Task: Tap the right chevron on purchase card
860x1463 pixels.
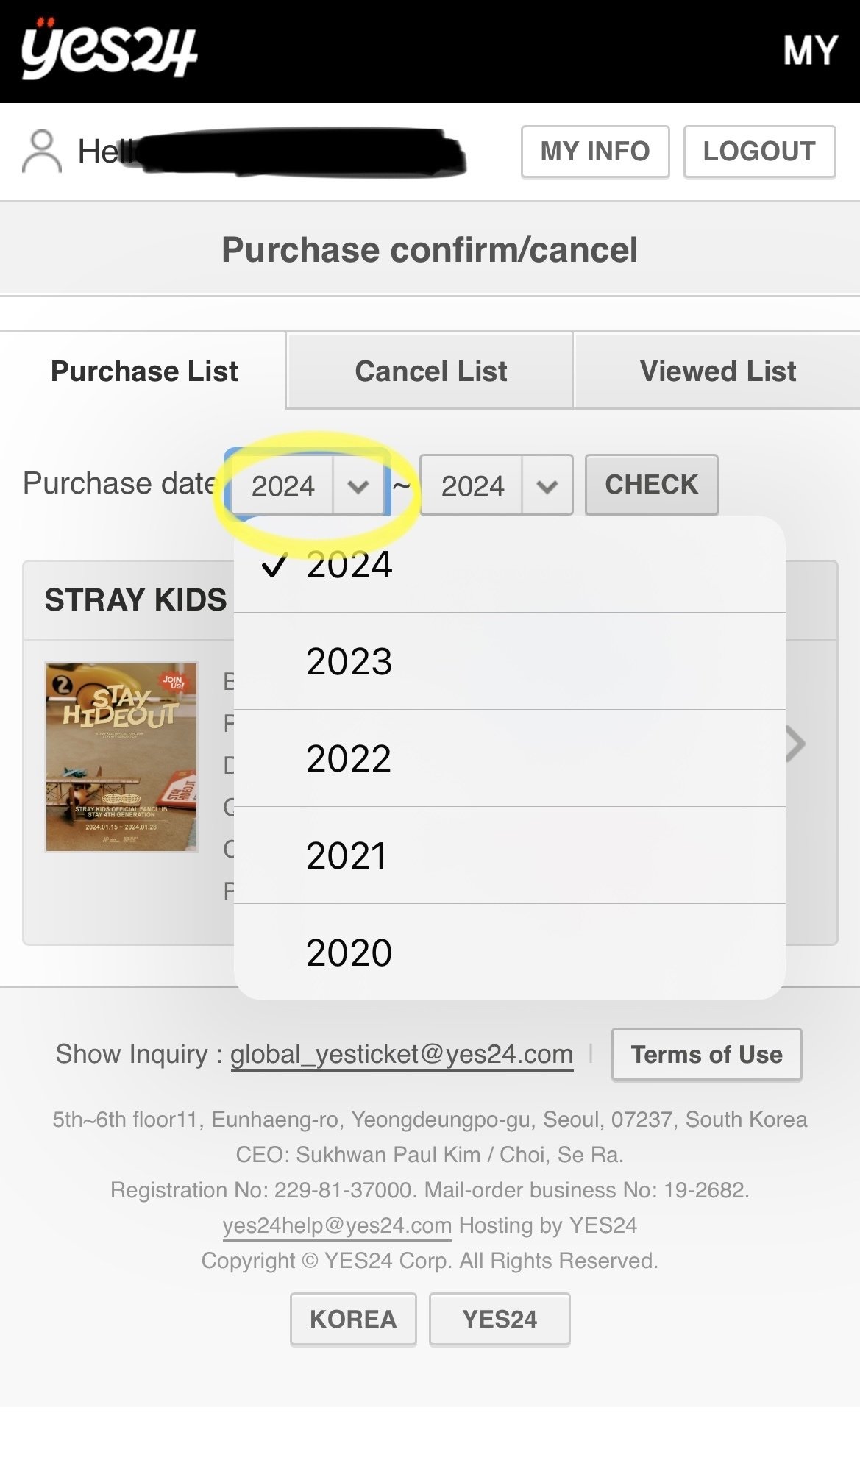Action: [796, 744]
